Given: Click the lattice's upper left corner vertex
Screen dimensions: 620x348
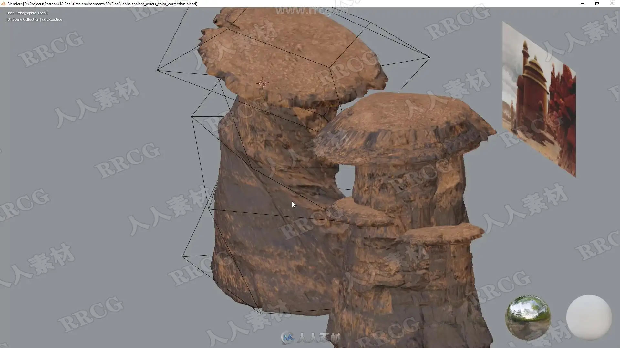Looking at the screenshot, I should click(x=157, y=70).
